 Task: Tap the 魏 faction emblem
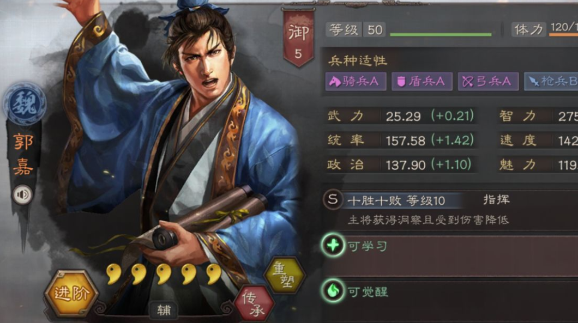pos(25,103)
